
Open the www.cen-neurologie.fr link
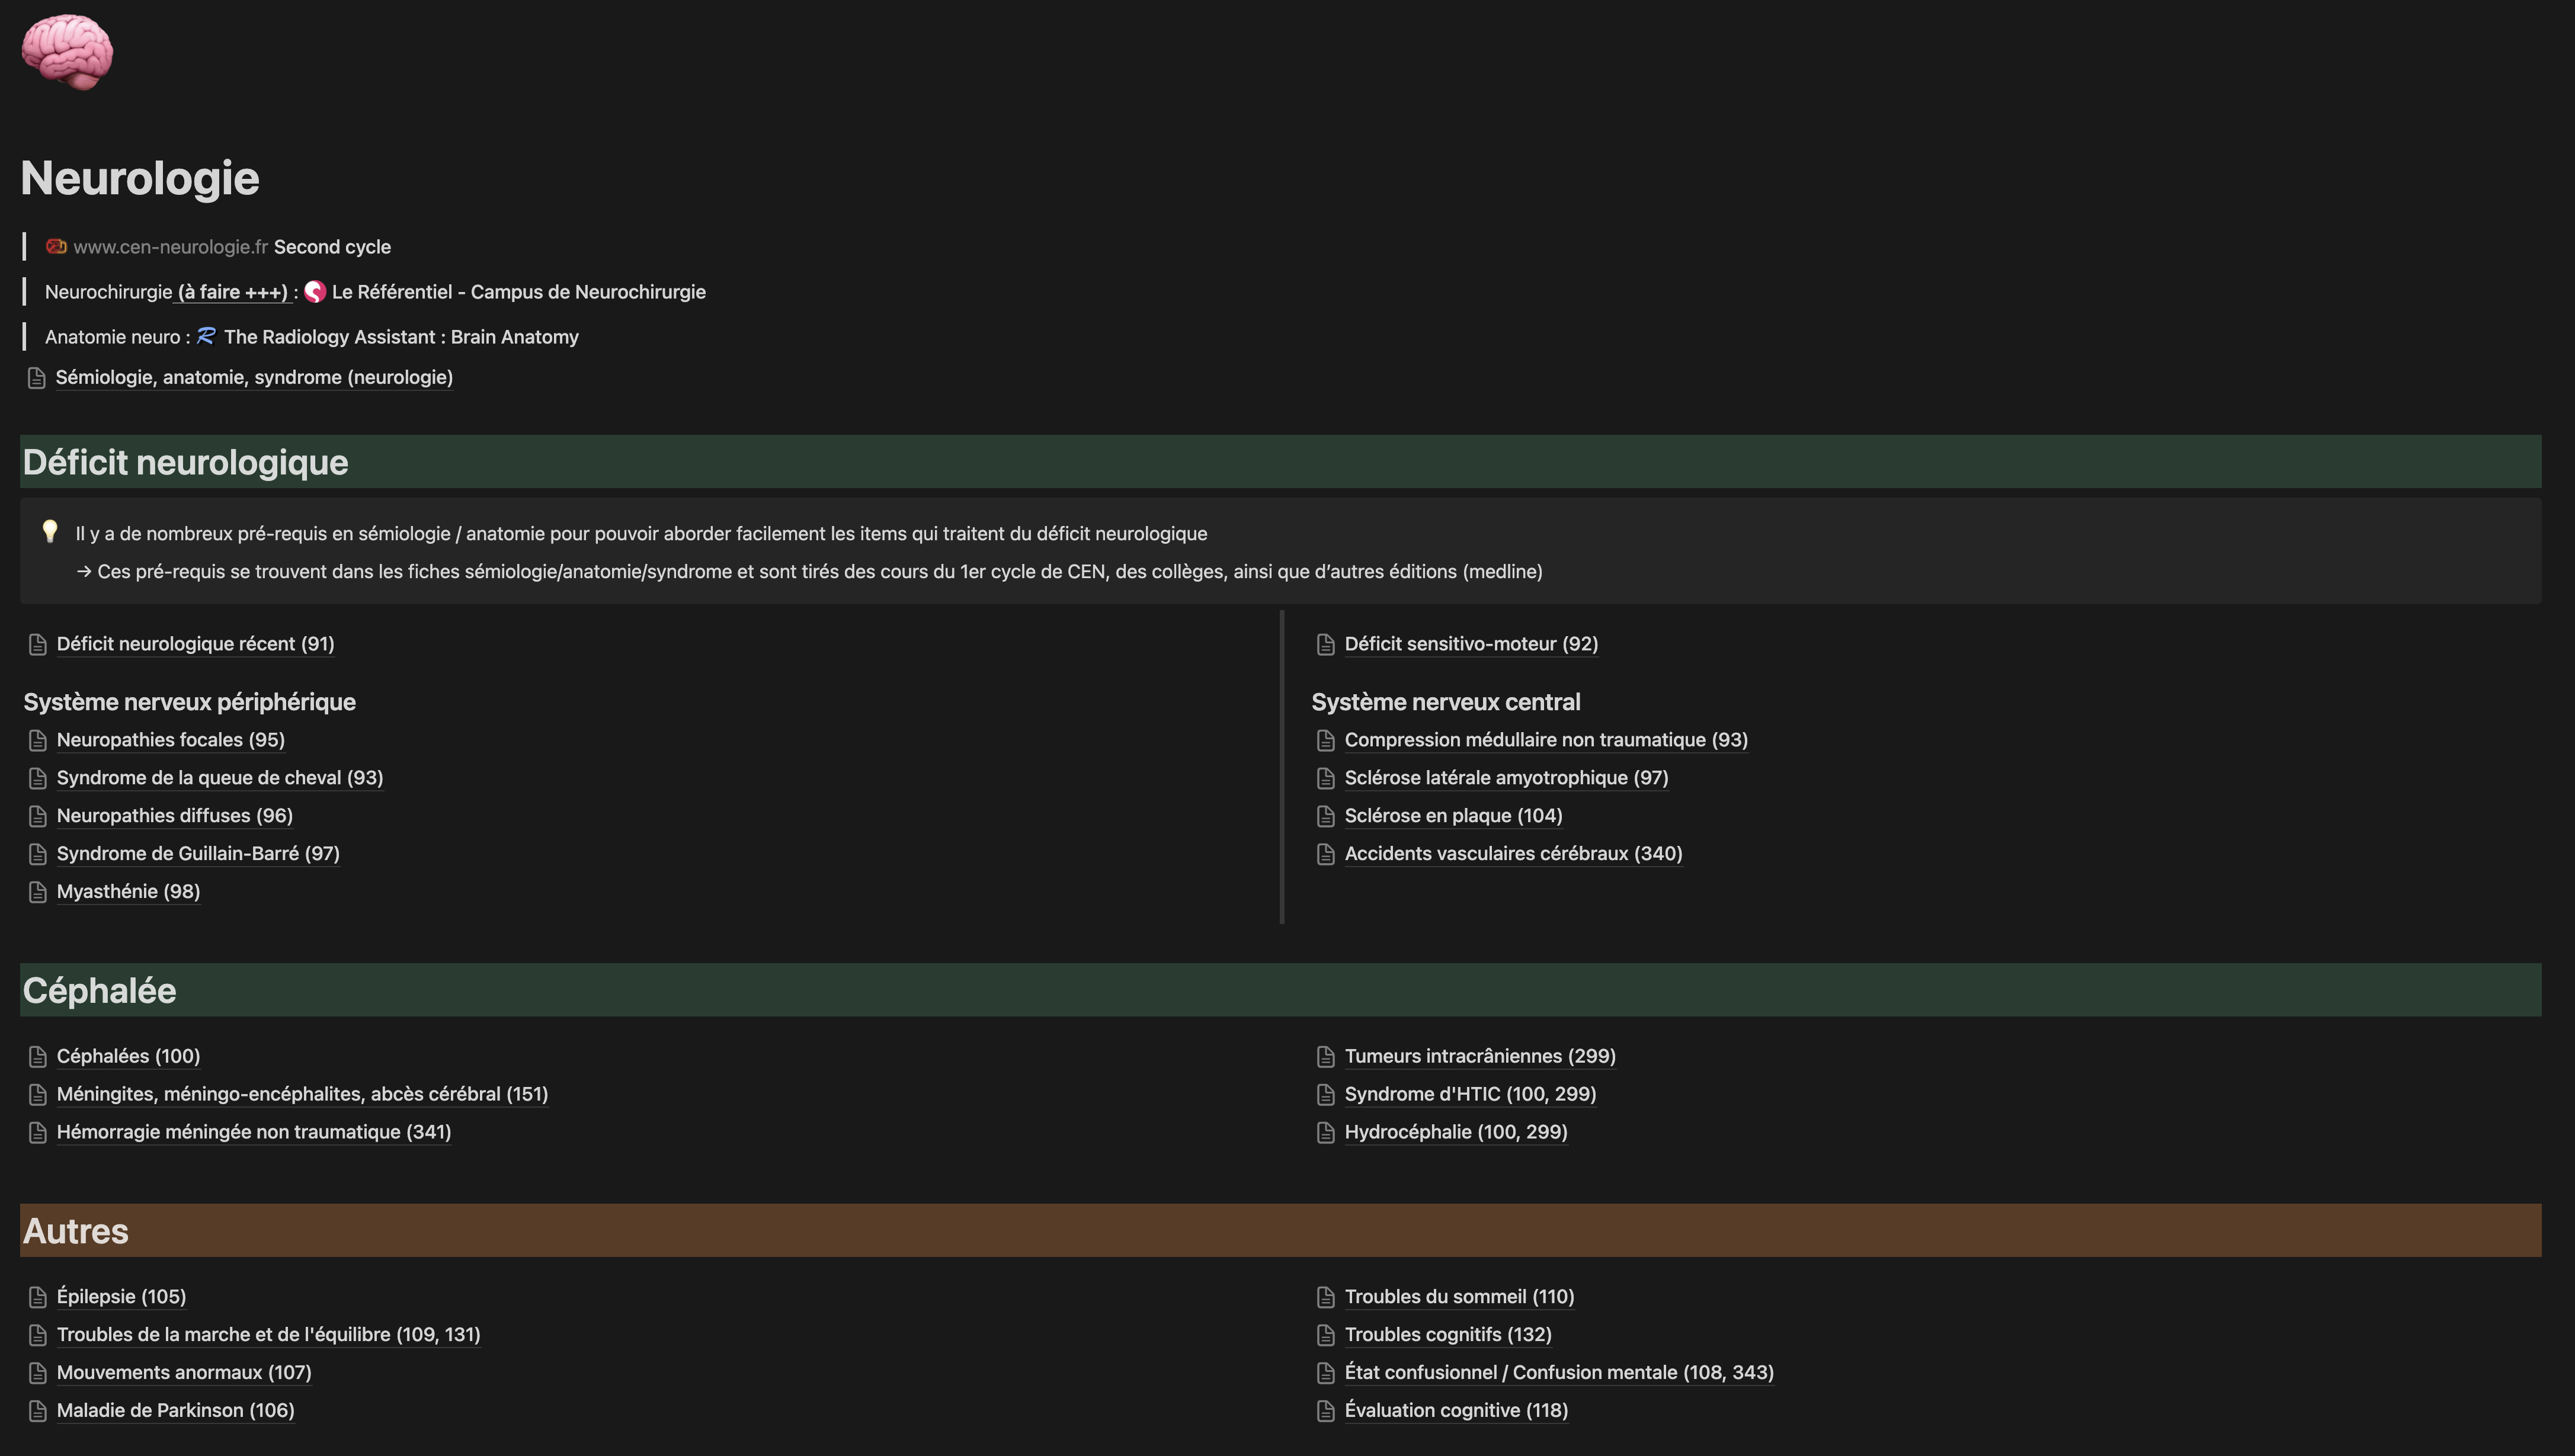(x=170, y=247)
